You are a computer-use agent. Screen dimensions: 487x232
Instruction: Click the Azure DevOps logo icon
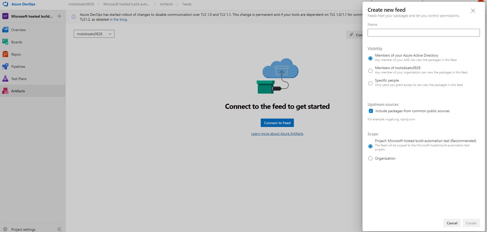pos(5,4)
